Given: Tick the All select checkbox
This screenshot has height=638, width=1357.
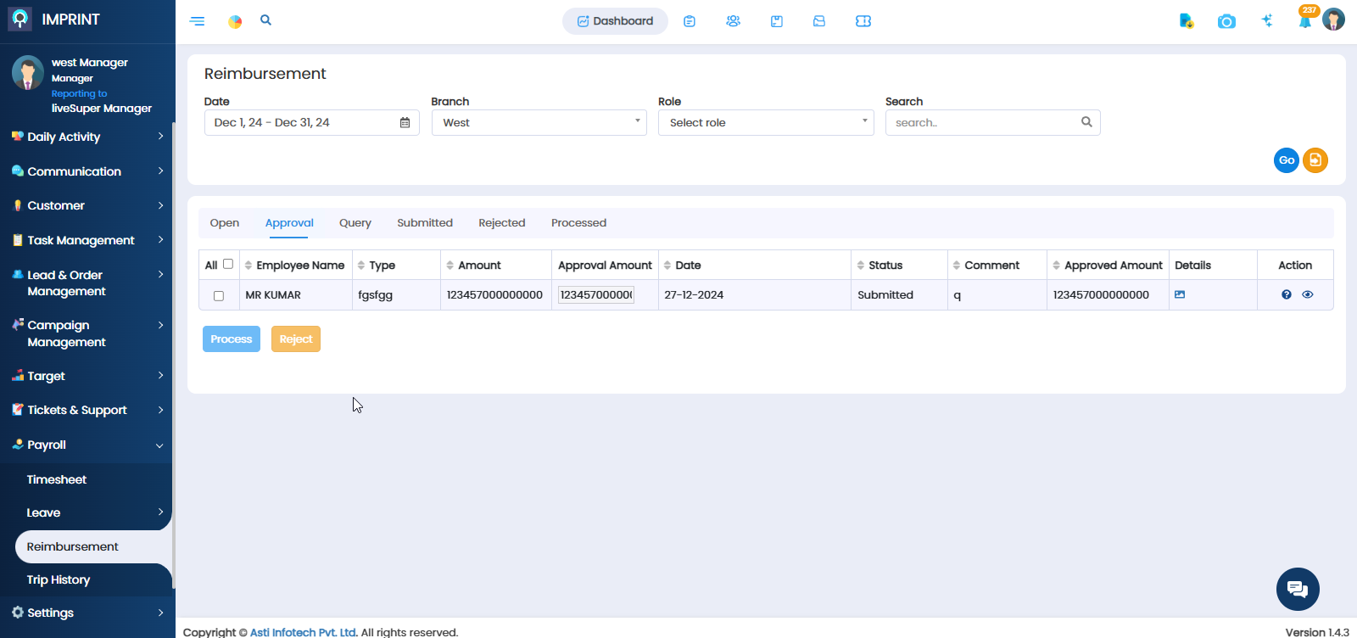Looking at the screenshot, I should click(228, 264).
